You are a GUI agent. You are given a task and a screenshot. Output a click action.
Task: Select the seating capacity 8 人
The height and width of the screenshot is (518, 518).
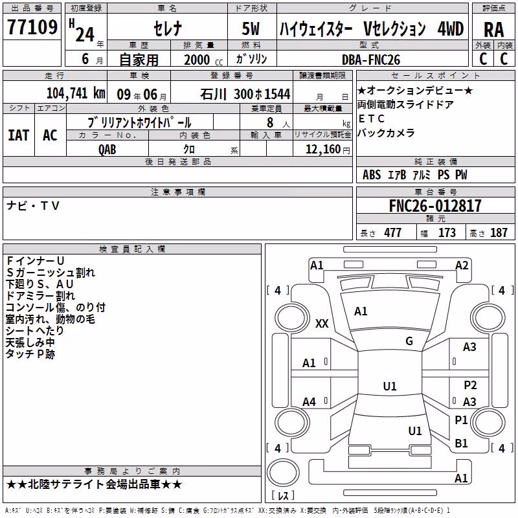[x=278, y=123]
